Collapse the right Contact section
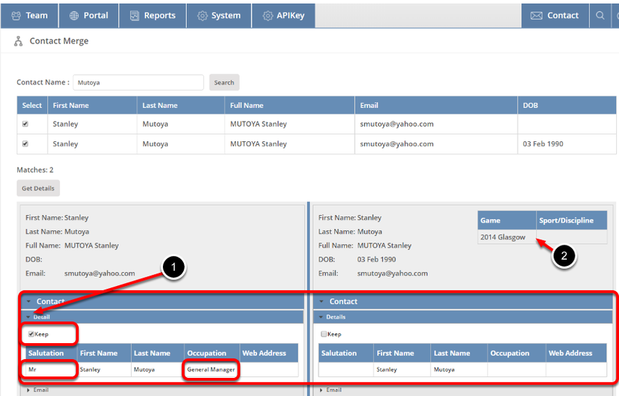This screenshot has width=619, height=396. pos(321,302)
